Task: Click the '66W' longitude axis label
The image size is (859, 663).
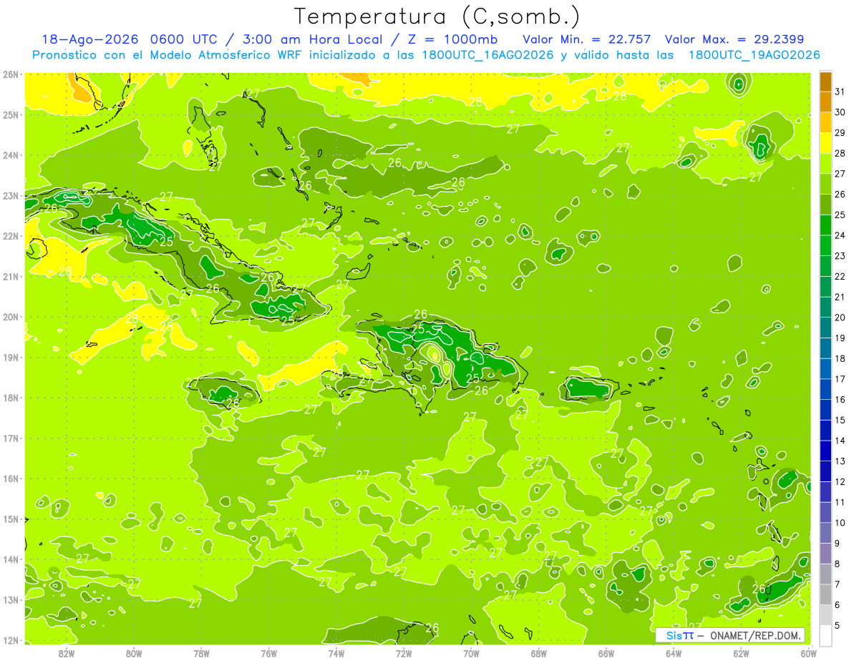Action: 606,653
